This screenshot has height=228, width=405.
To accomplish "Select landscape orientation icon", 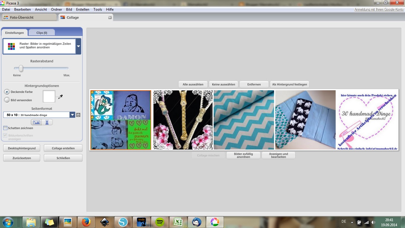I will coord(36,122).
